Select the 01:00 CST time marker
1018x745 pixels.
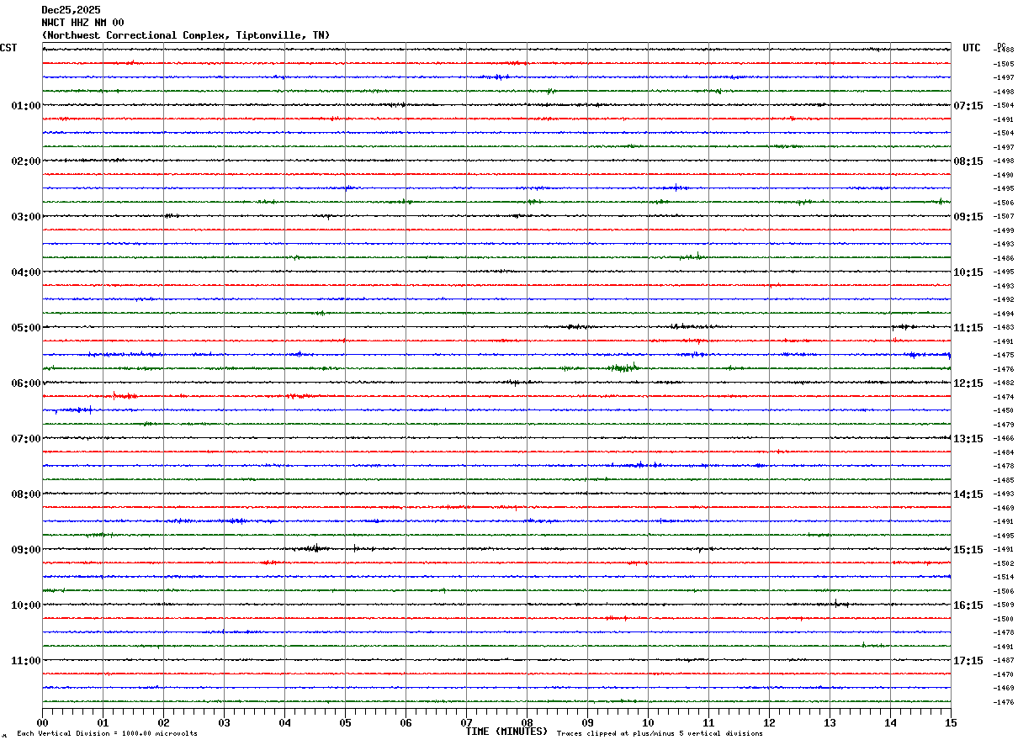(25, 106)
